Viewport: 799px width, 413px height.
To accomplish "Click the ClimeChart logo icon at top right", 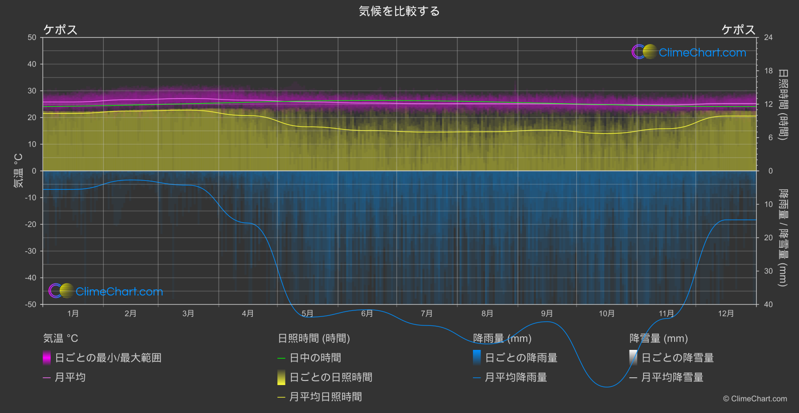I will click(644, 52).
